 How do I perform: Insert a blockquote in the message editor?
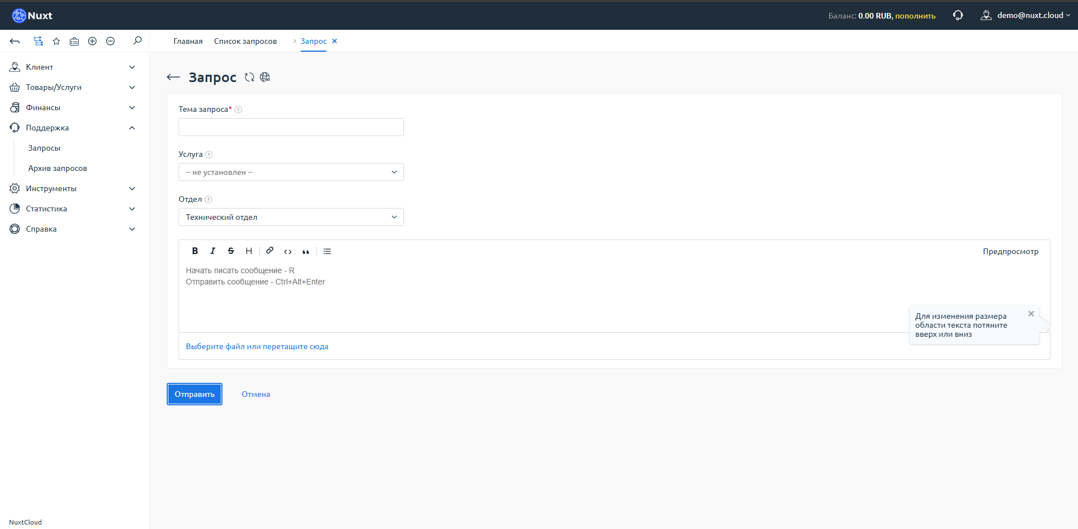(x=305, y=251)
